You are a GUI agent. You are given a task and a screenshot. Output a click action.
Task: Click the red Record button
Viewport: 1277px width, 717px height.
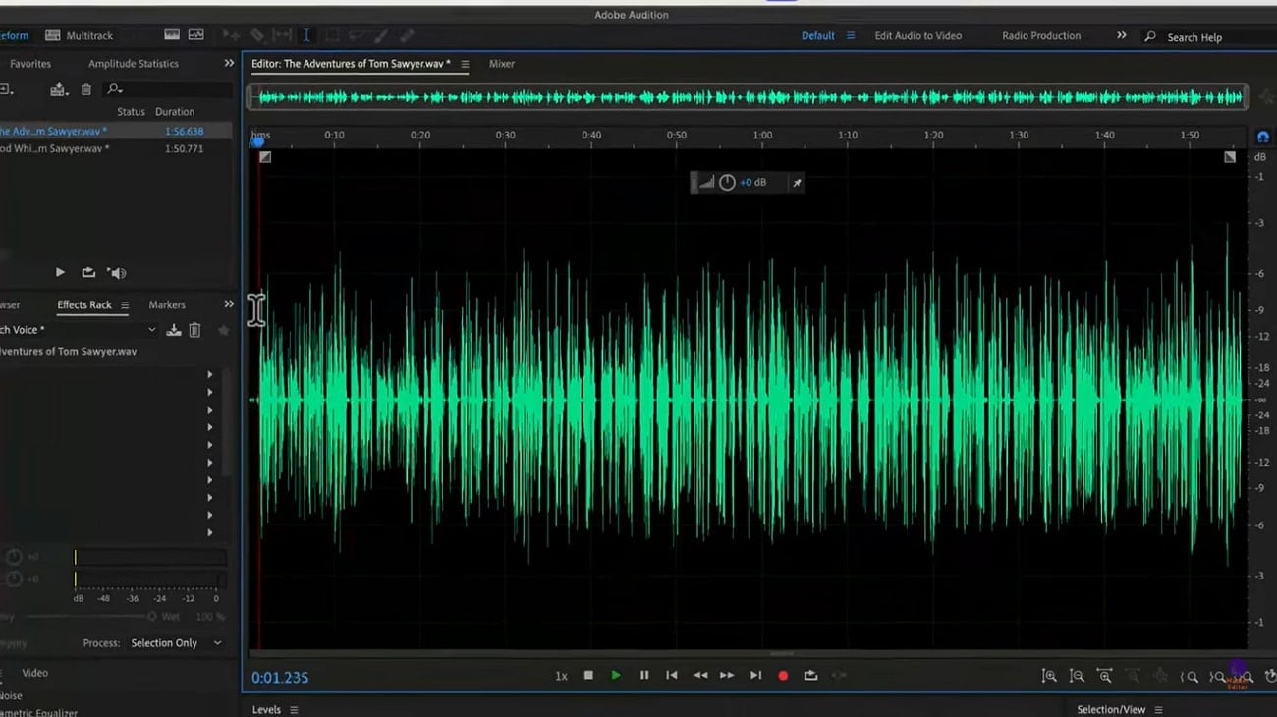click(x=783, y=675)
